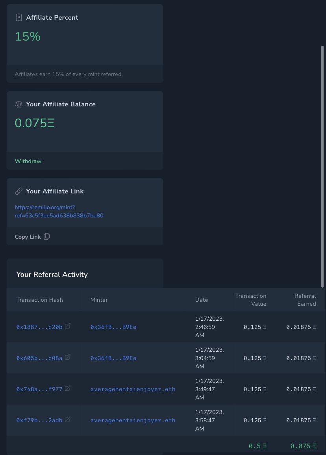Open external link icon for 0x1887...c20b
326x455 pixels.
(x=68, y=326)
